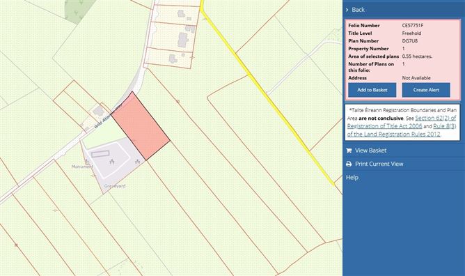Click the Wild Atlantic Way road label
The height and width of the screenshot is (276, 465).
[x=109, y=116]
